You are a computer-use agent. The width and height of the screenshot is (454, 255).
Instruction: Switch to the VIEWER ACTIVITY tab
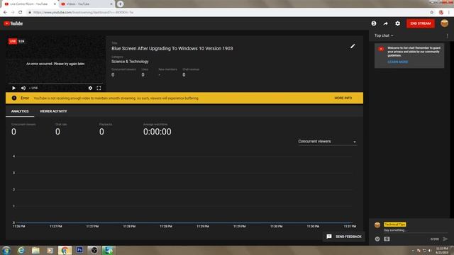tap(53, 111)
